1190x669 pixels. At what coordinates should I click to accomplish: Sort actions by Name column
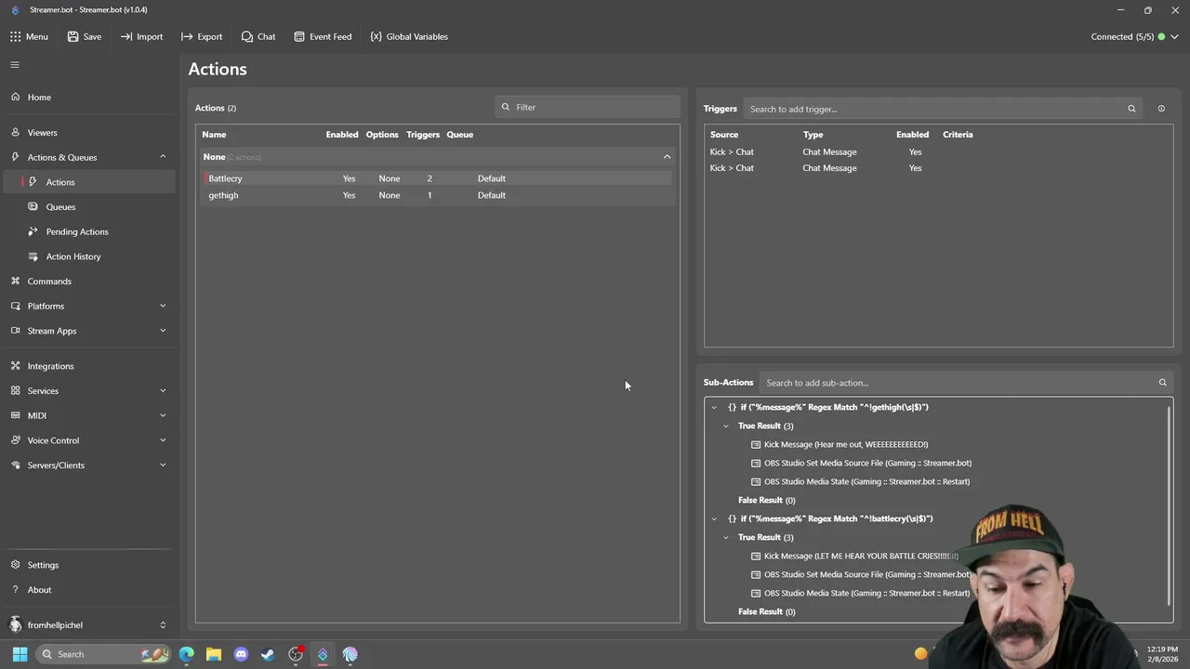coord(214,134)
